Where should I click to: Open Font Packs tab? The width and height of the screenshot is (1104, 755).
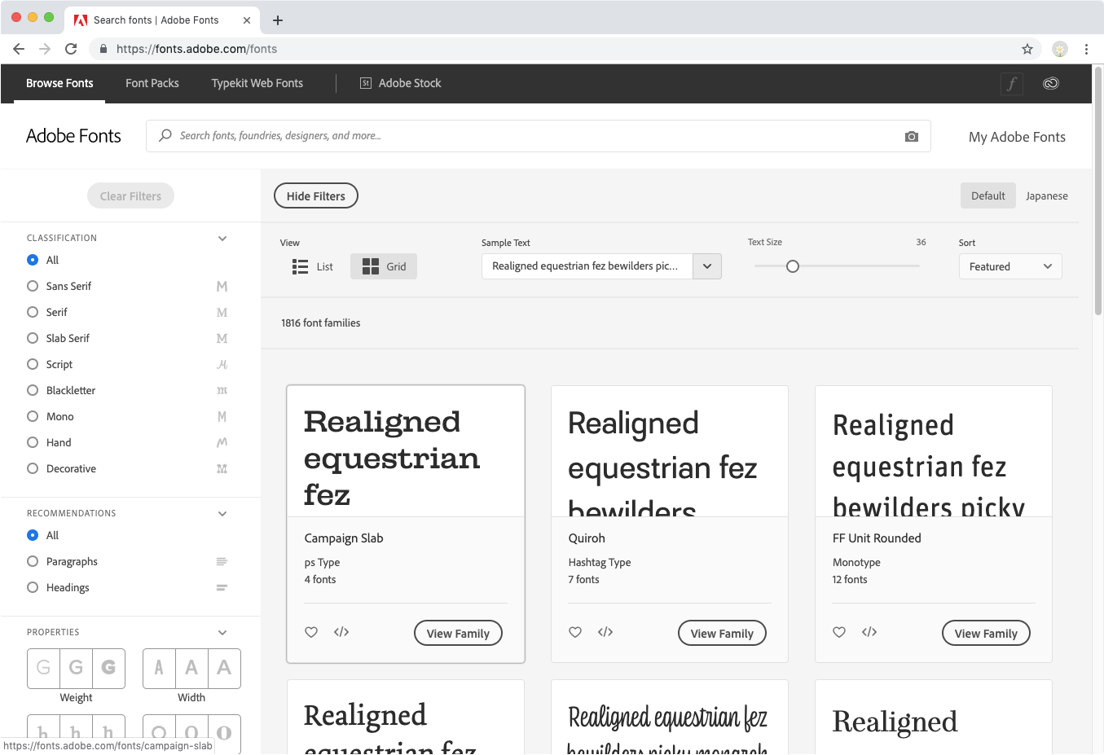(152, 83)
